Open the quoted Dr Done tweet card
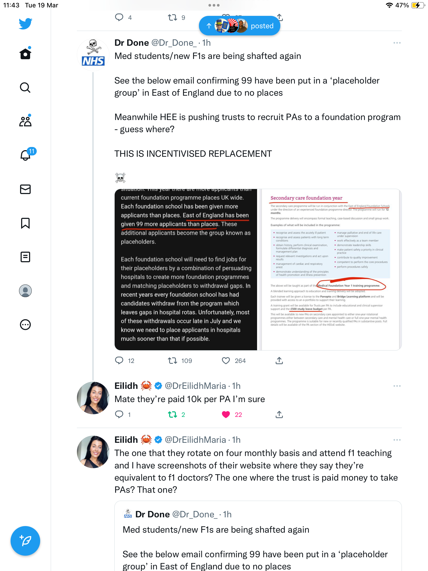 (258, 536)
